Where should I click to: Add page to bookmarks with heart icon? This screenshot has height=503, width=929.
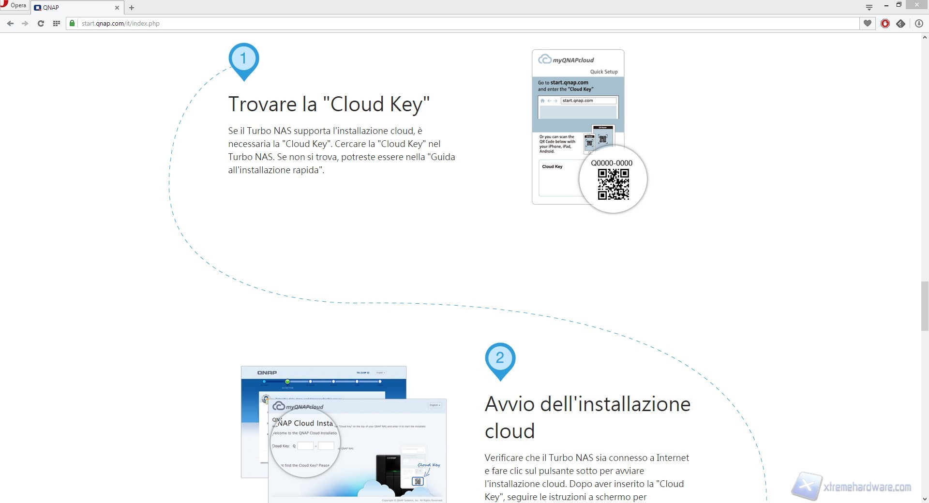click(x=868, y=23)
